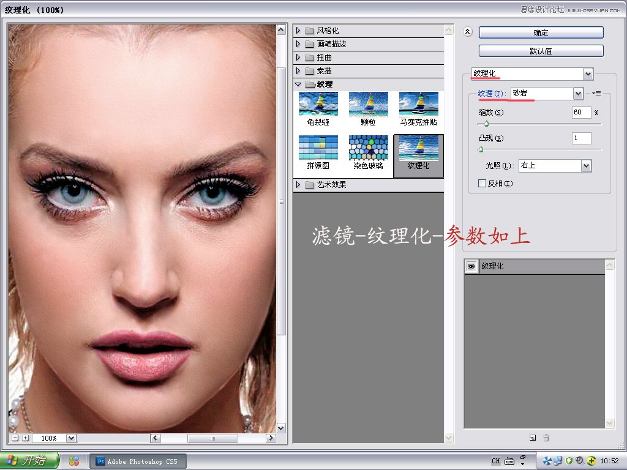Click effect layers panel scroll up arrow
Image resolution: width=627 pixels, height=470 pixels.
click(x=610, y=264)
